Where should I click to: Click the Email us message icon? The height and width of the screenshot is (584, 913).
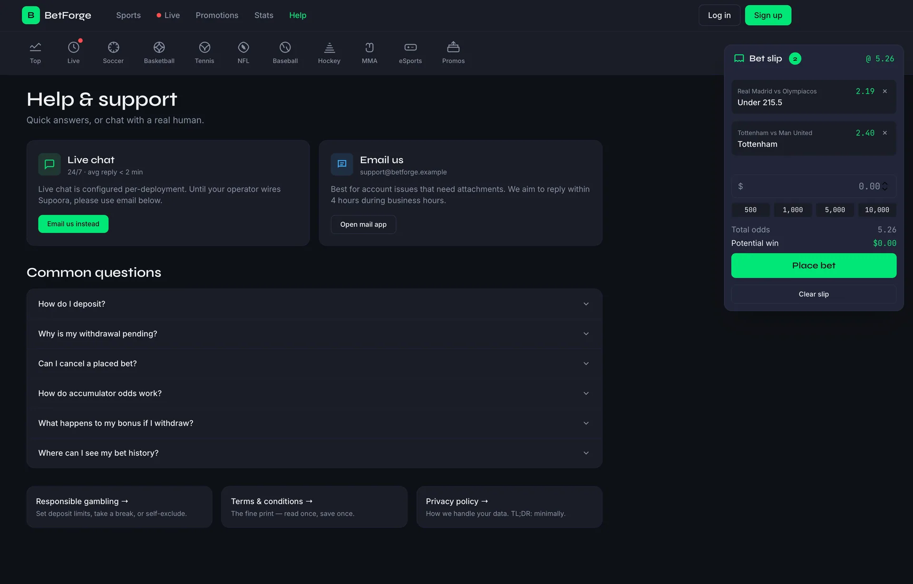click(342, 164)
